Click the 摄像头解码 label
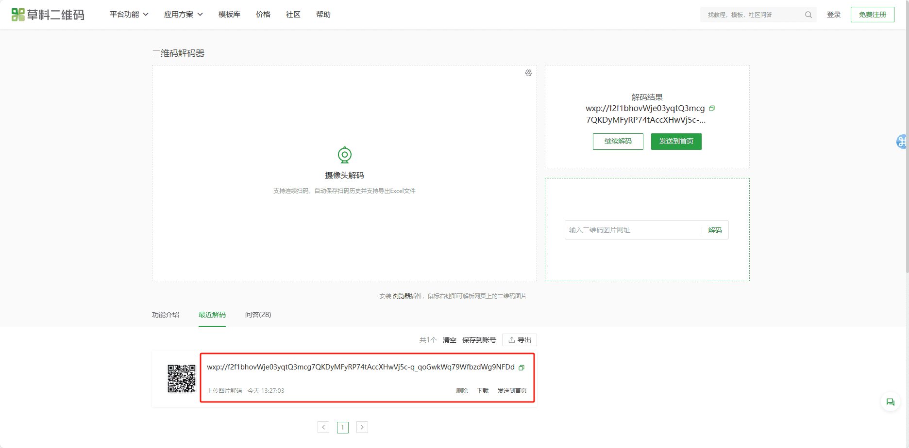The image size is (909, 448). point(344,176)
